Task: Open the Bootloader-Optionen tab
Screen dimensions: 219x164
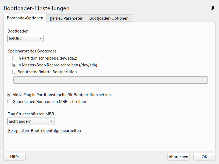Action: tap(109, 18)
